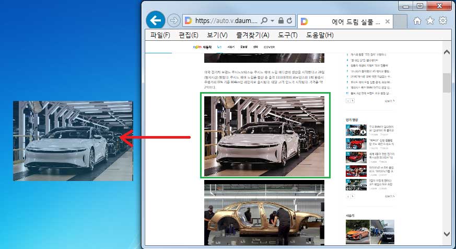Image resolution: width=456 pixels, height=249 pixels.
Task: Select 뉴스 in the Daum auto navigation
Action: coord(219,47)
